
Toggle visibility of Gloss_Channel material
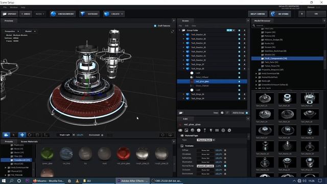click(239, 86)
